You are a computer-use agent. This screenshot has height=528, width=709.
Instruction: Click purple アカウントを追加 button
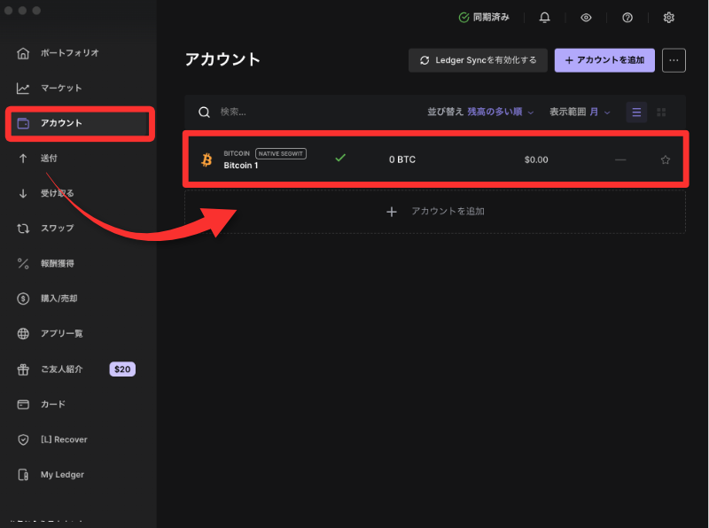604,60
